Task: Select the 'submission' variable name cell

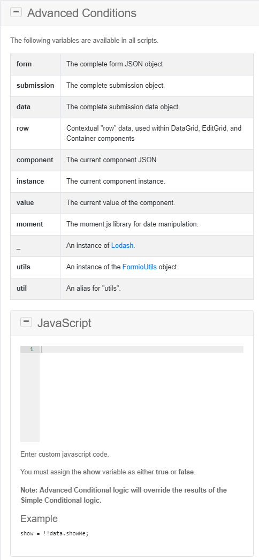Action: (35, 86)
